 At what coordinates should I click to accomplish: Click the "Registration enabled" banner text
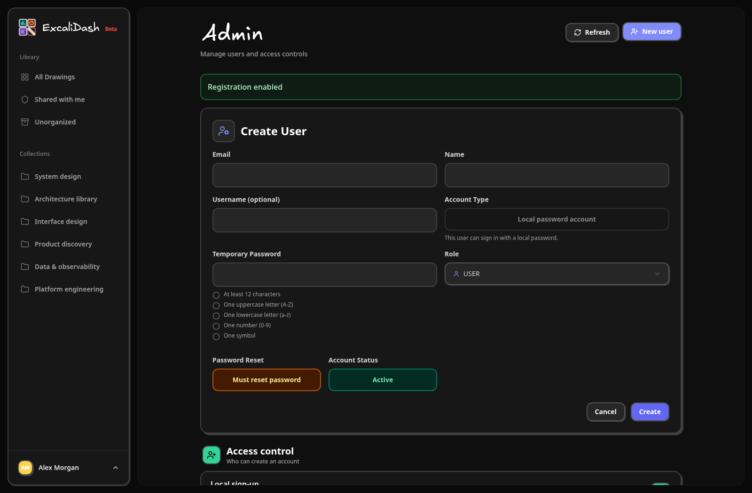245,87
